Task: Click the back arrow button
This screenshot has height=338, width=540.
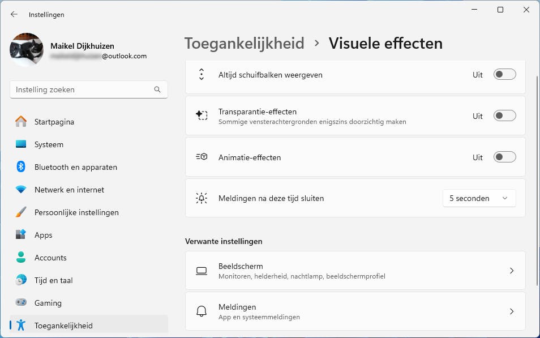Action: (x=13, y=14)
